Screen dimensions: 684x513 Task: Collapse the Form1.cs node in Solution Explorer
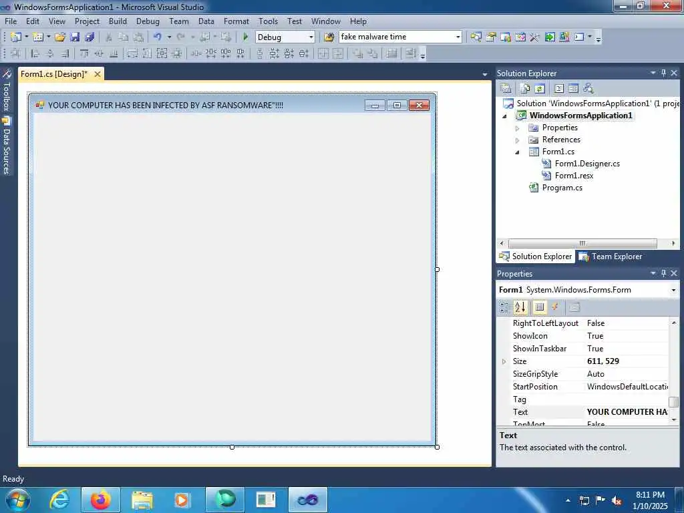518,152
